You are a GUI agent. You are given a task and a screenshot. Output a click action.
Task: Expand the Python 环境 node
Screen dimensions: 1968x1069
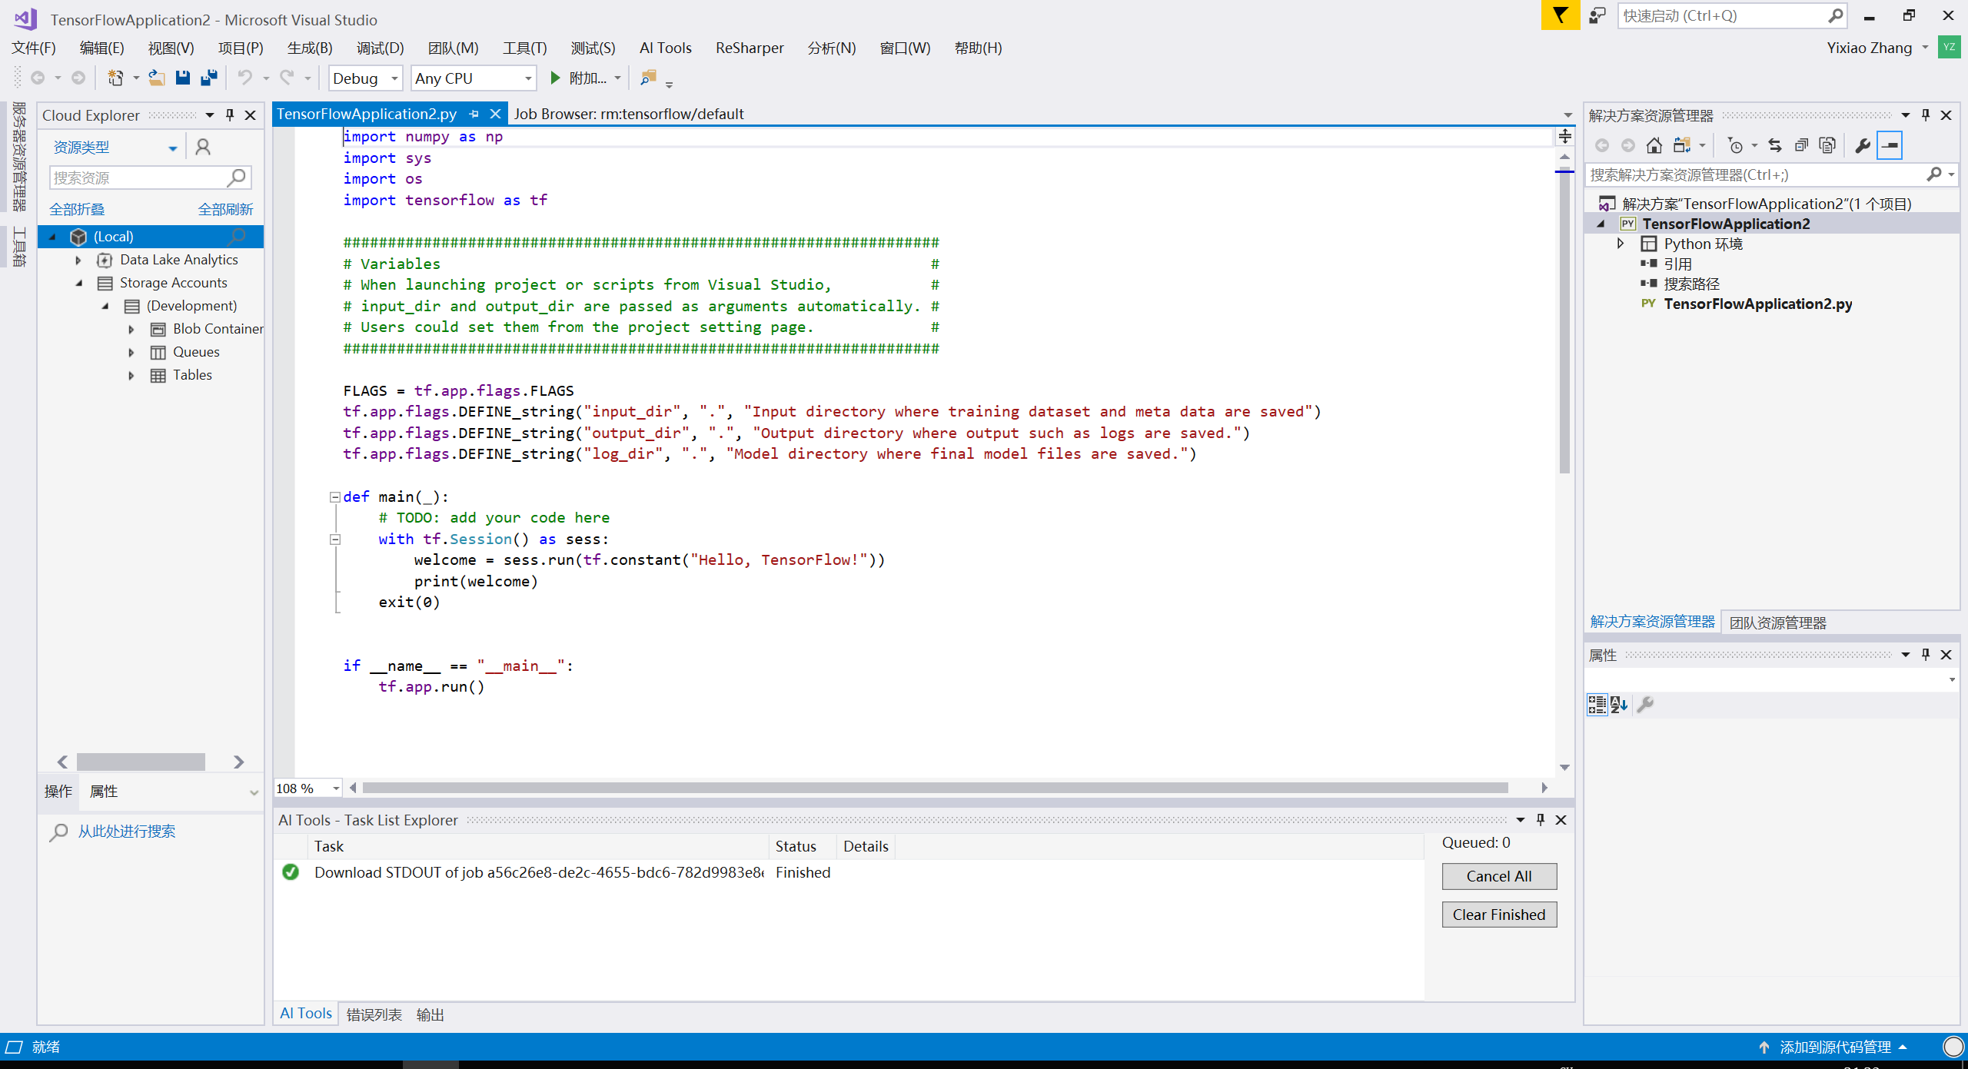click(x=1621, y=244)
